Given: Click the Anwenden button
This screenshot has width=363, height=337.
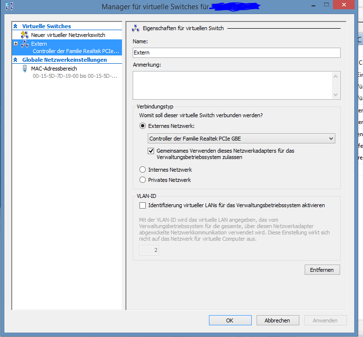Looking at the screenshot, I should (325, 320).
